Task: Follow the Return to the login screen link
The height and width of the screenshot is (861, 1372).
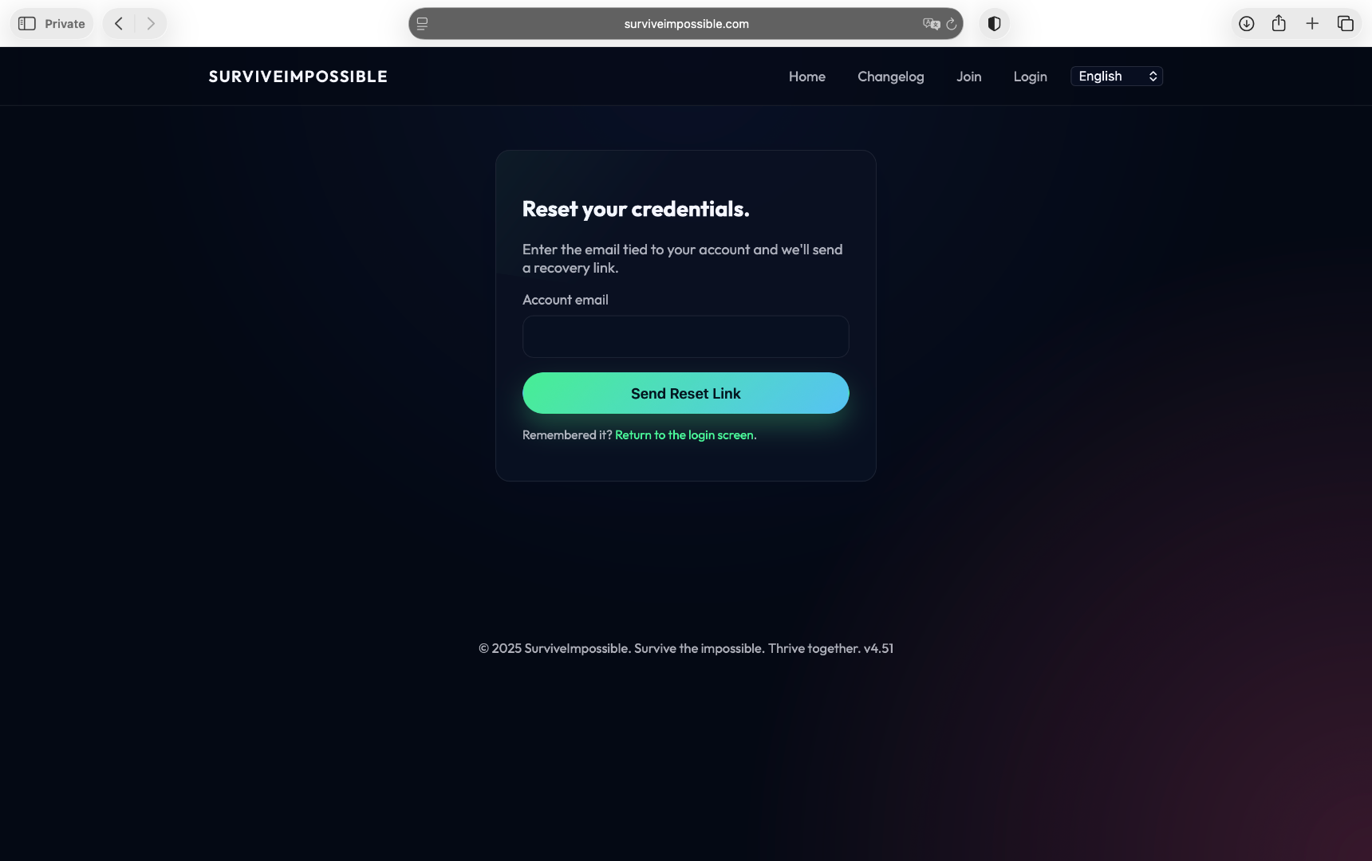Action: 686,435
